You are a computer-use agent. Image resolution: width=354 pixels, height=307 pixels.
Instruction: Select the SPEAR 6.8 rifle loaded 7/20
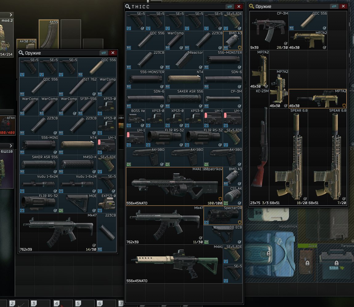pyautogui.click(x=328, y=157)
